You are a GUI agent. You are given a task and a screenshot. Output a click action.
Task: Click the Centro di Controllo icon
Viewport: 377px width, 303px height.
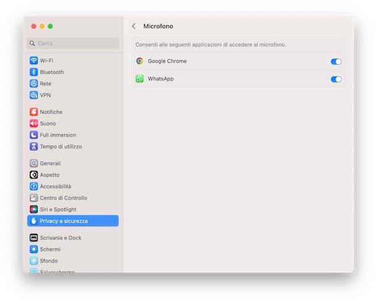[33, 198]
